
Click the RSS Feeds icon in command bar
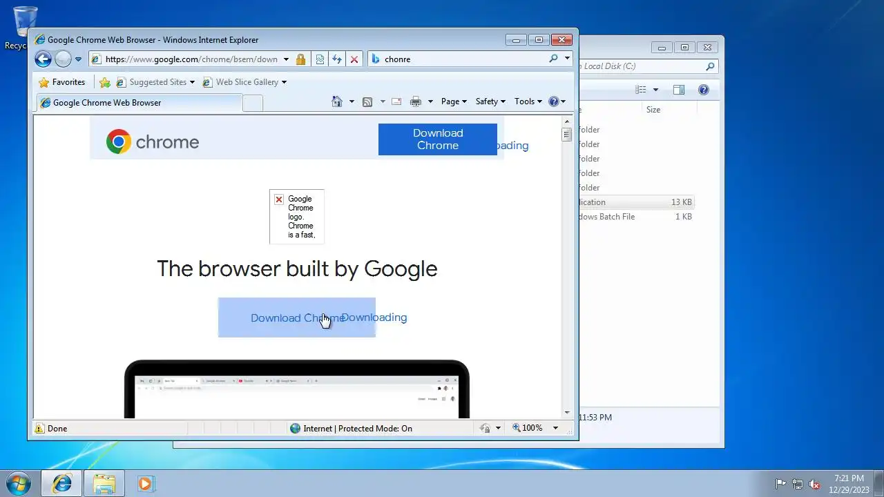pyautogui.click(x=367, y=101)
